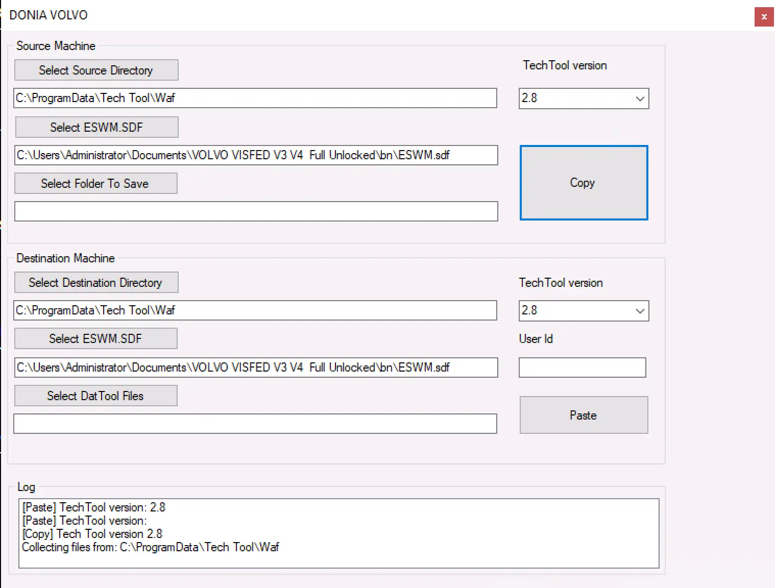Image resolution: width=775 pixels, height=588 pixels.
Task: Click the destination ESWM.sdf path field
Action: (x=255, y=367)
